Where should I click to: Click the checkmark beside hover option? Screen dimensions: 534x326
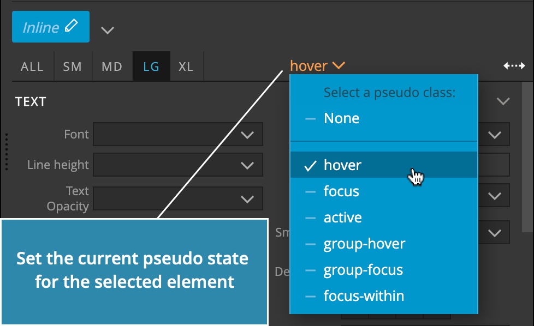(310, 166)
